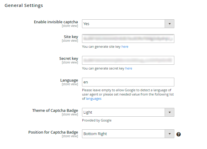207x149 pixels.
Task: Click the 'Theme of Captcha Badge' label
Action: pyautogui.click(x=55, y=111)
